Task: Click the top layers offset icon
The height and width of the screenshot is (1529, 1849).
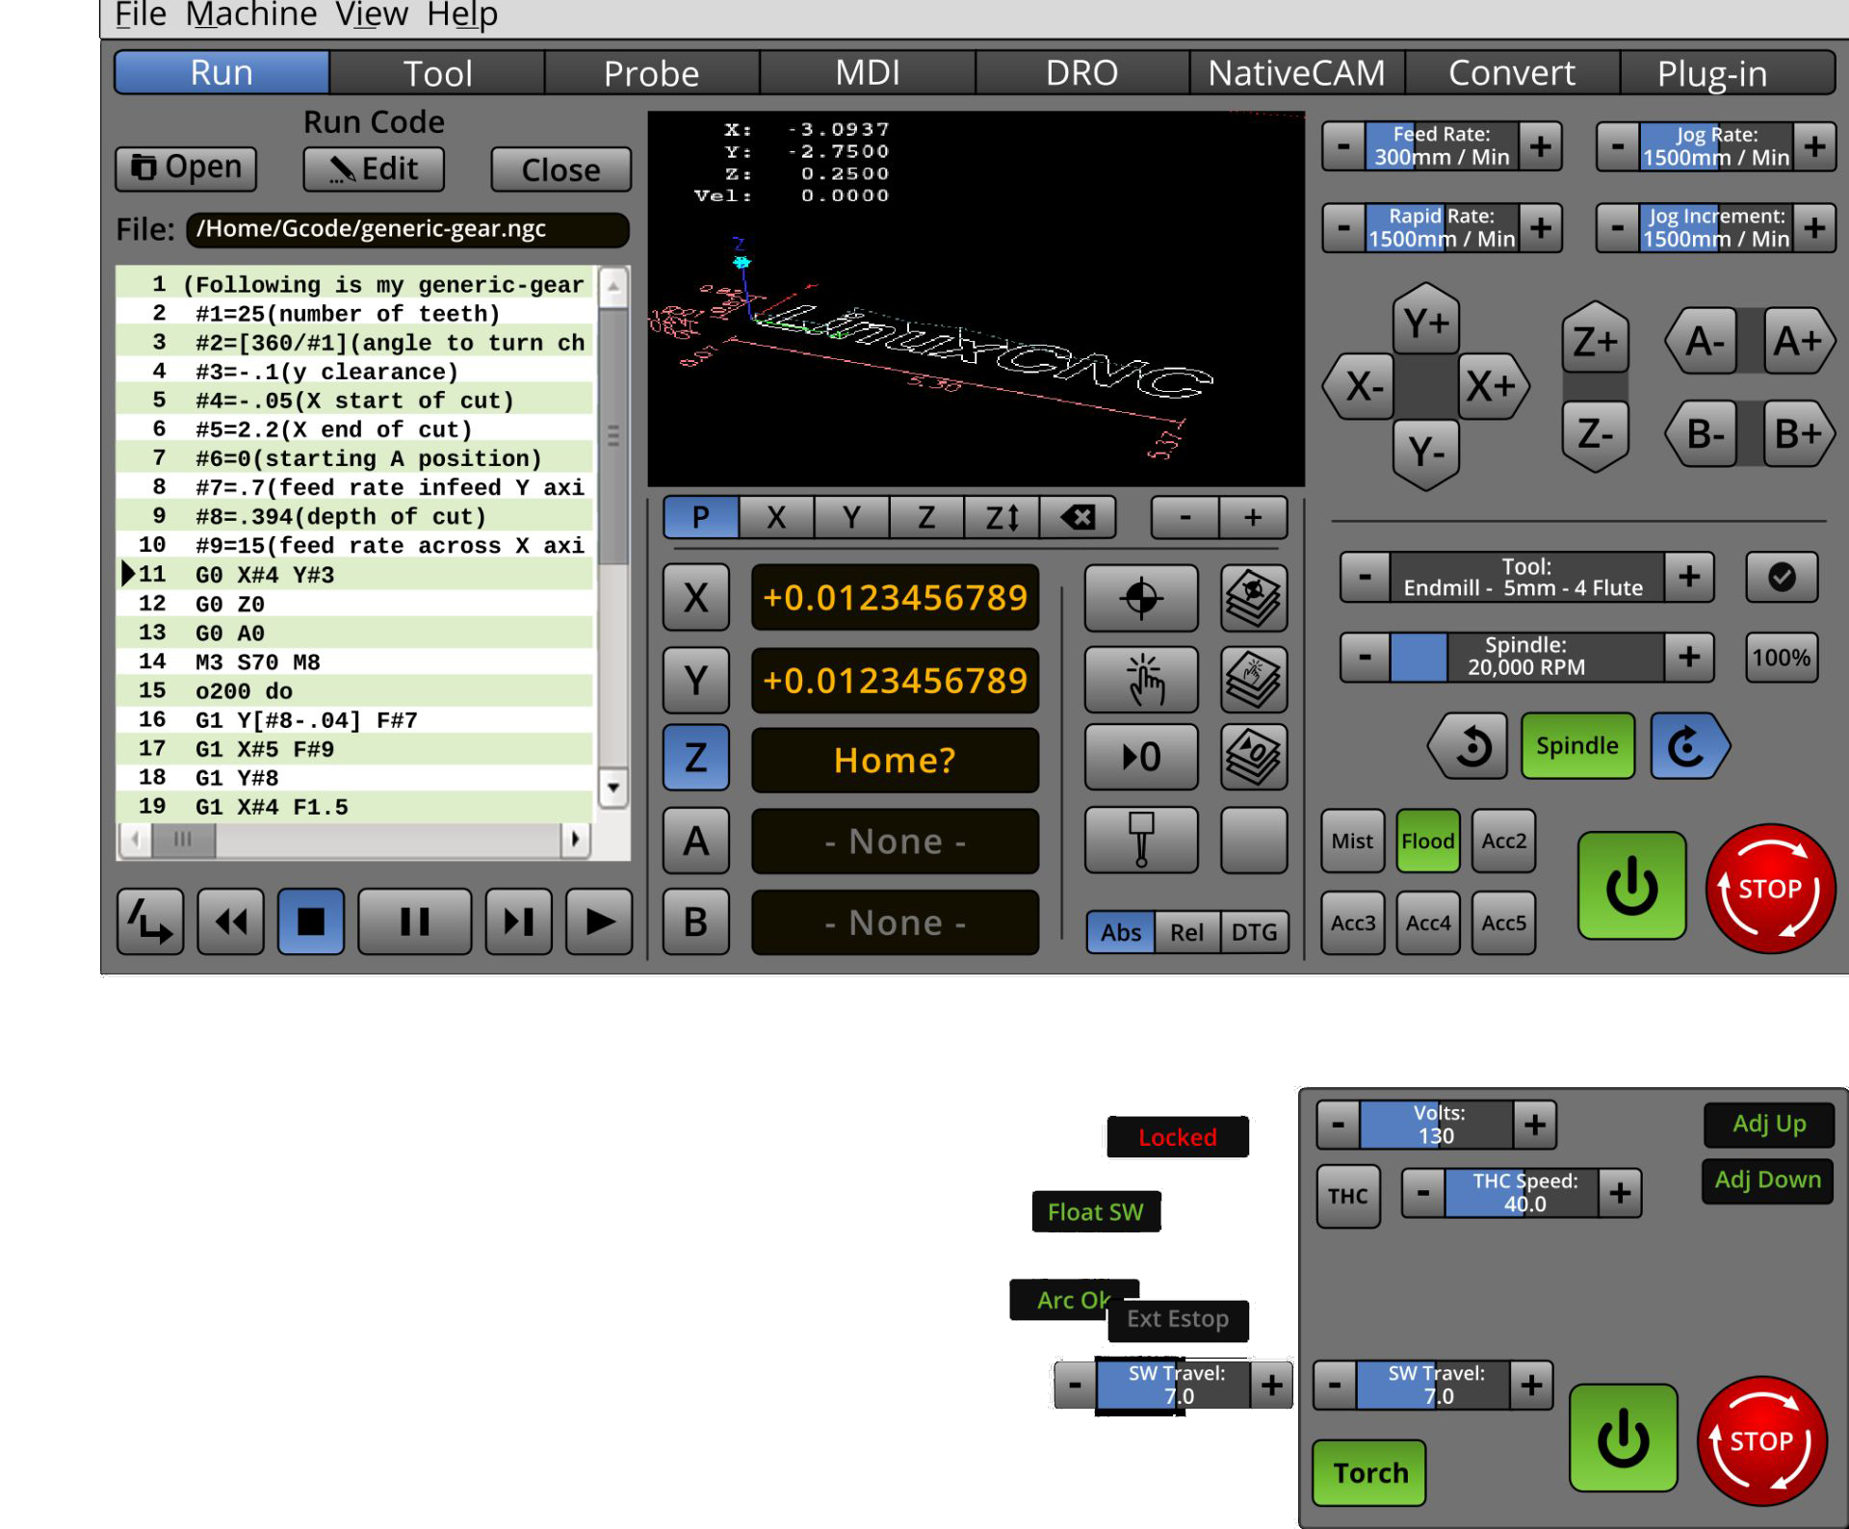Action: (x=1254, y=598)
